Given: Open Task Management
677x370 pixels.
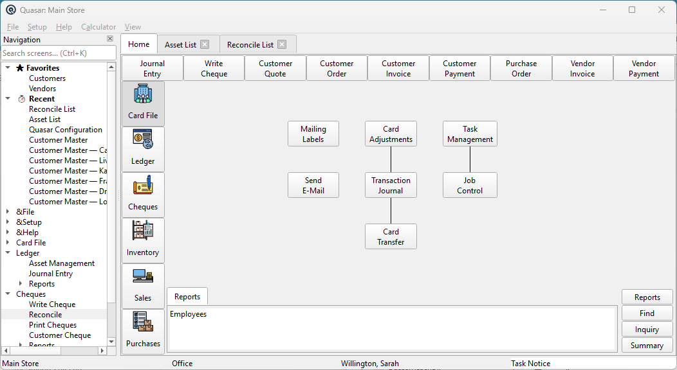Looking at the screenshot, I should [x=470, y=134].
